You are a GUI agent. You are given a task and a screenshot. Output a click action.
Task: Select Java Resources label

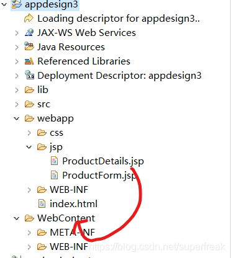[71, 47]
